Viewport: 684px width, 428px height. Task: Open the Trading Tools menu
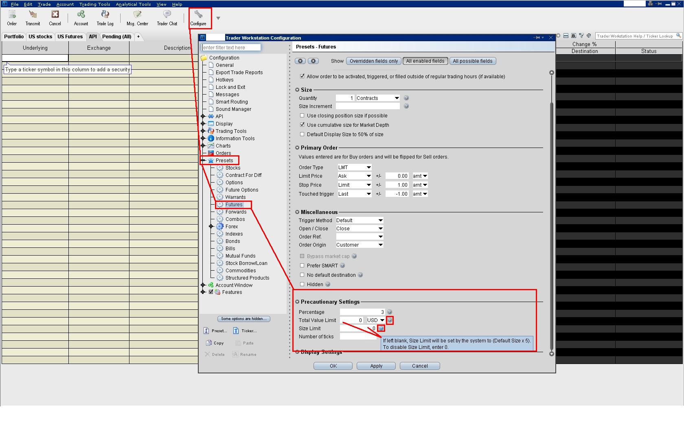pyautogui.click(x=94, y=4)
